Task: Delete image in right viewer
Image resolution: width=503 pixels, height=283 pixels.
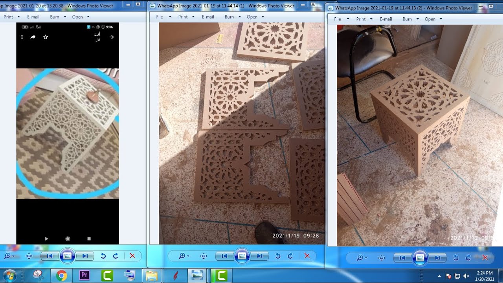Action: point(485,258)
